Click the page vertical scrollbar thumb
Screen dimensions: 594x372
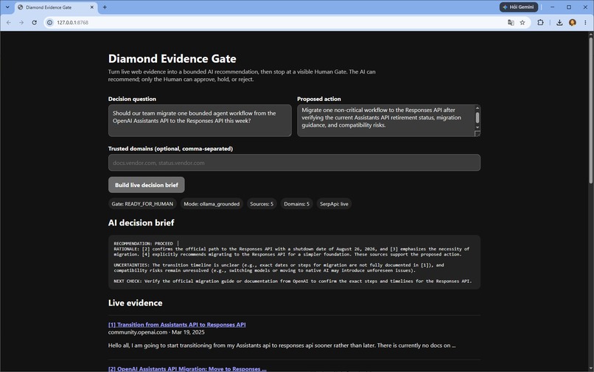590,110
